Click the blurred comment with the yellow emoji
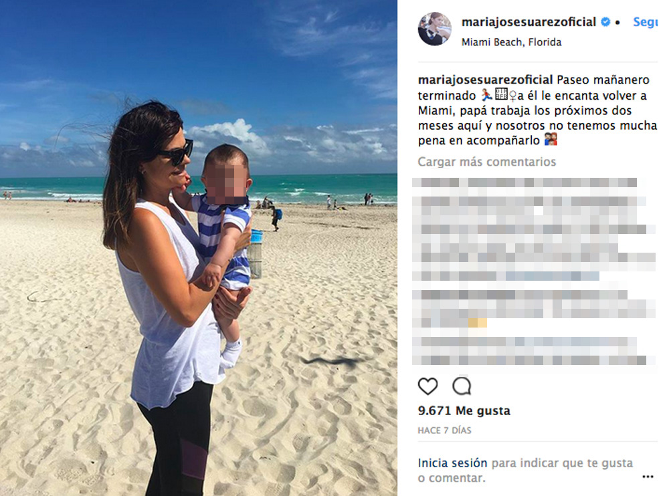 pos(533,308)
